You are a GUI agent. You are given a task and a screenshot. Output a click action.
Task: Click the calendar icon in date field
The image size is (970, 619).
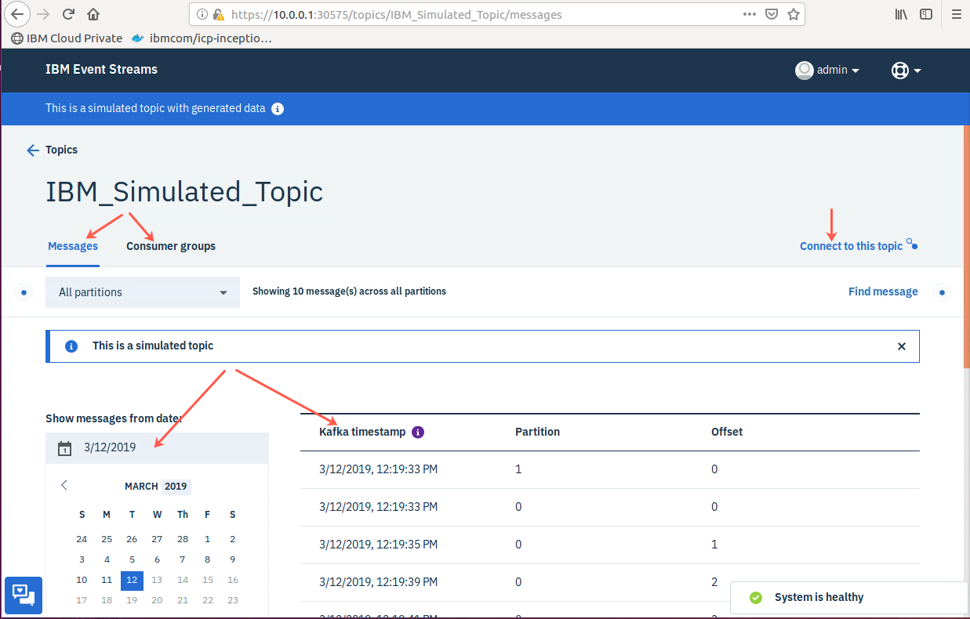[65, 448]
